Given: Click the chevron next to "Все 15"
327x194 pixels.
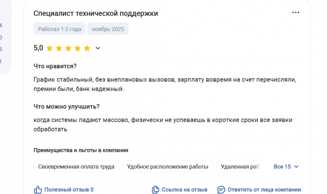Looking at the screenshot, I should (296, 166).
